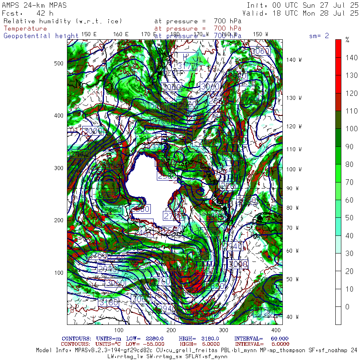Click the "3120" contour label on the map

pos(263,312)
